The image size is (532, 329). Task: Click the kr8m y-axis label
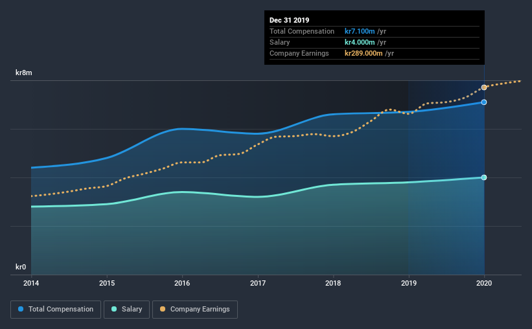click(24, 73)
